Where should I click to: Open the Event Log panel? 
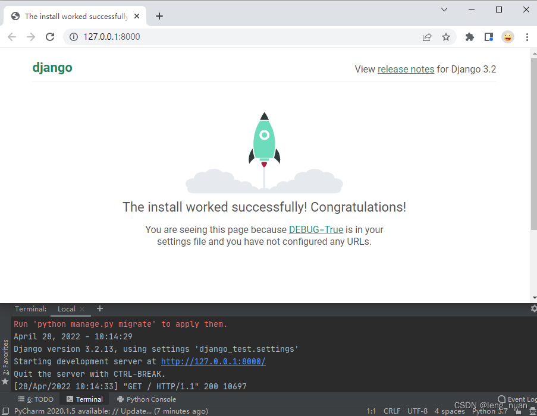[517, 399]
